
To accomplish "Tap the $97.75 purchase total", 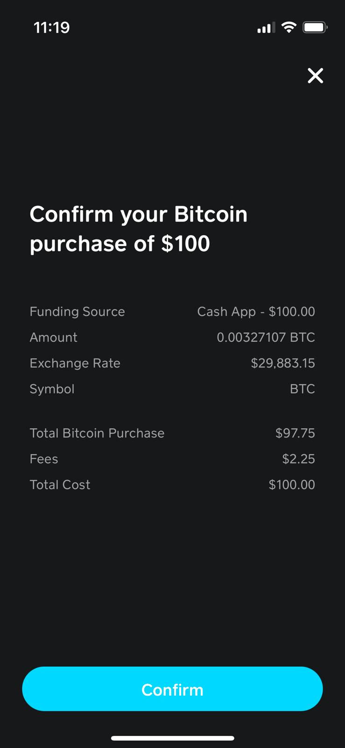I will tap(295, 433).
